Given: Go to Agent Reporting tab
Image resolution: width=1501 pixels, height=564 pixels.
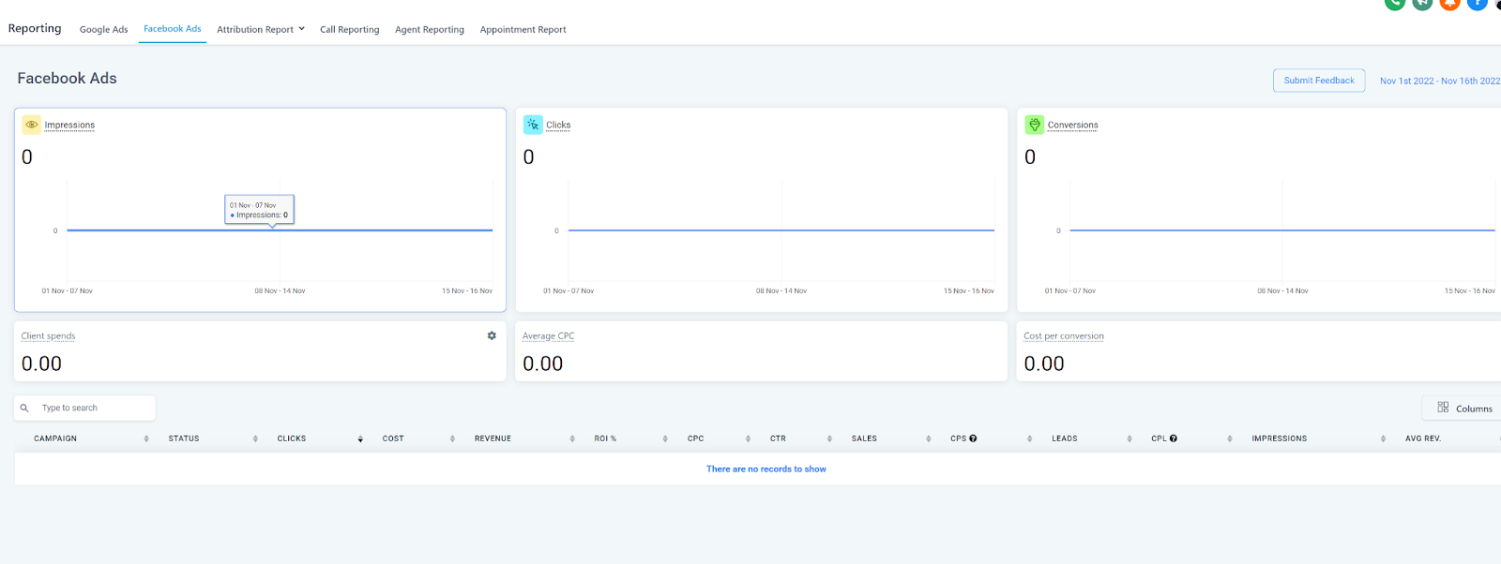Looking at the screenshot, I should click(430, 29).
